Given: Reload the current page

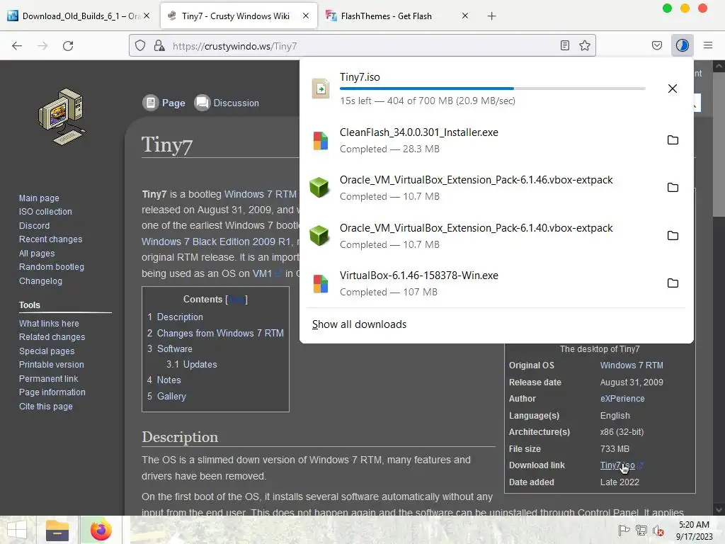Looking at the screenshot, I should pyautogui.click(x=68, y=46).
